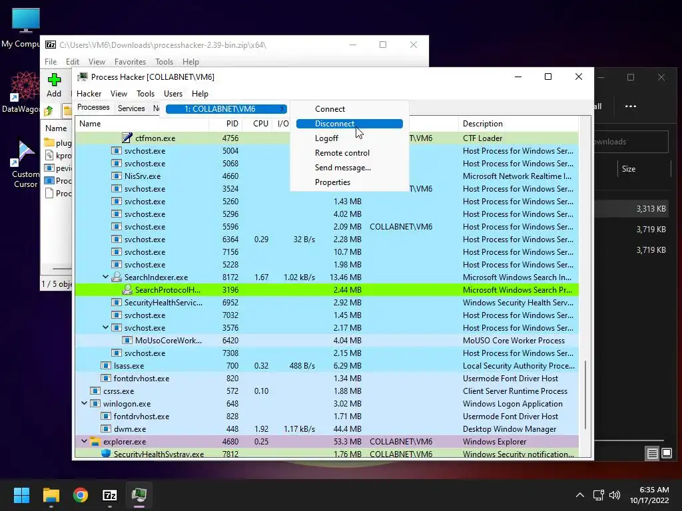
Task: Choose Remote control from the submenu
Action: (x=349, y=153)
